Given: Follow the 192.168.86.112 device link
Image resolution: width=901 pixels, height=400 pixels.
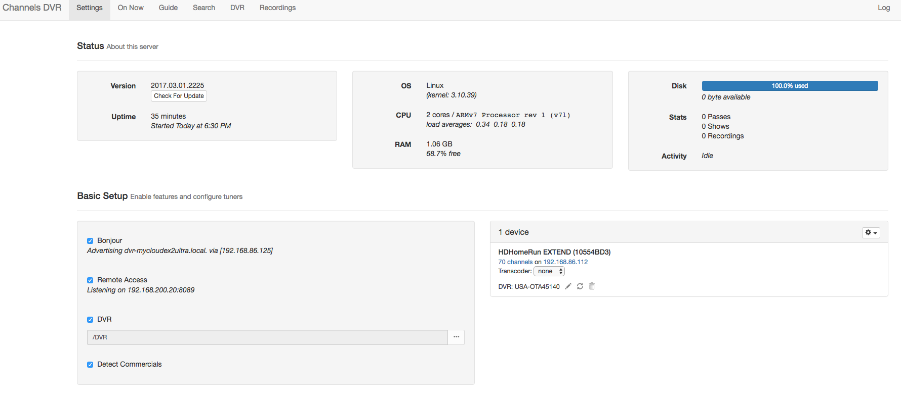Looking at the screenshot, I should [565, 262].
